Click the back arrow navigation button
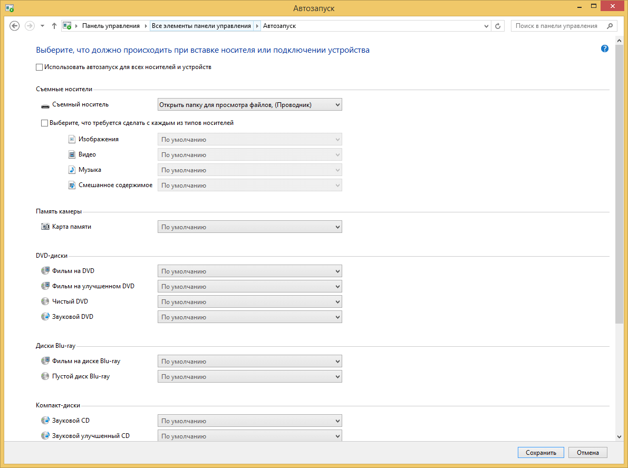Image resolution: width=628 pixels, height=468 pixels. pos(15,26)
